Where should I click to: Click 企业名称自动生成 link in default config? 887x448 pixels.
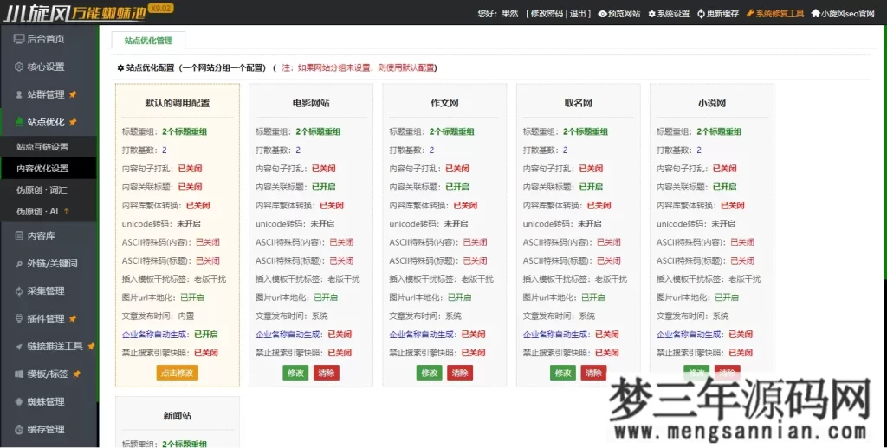click(155, 335)
